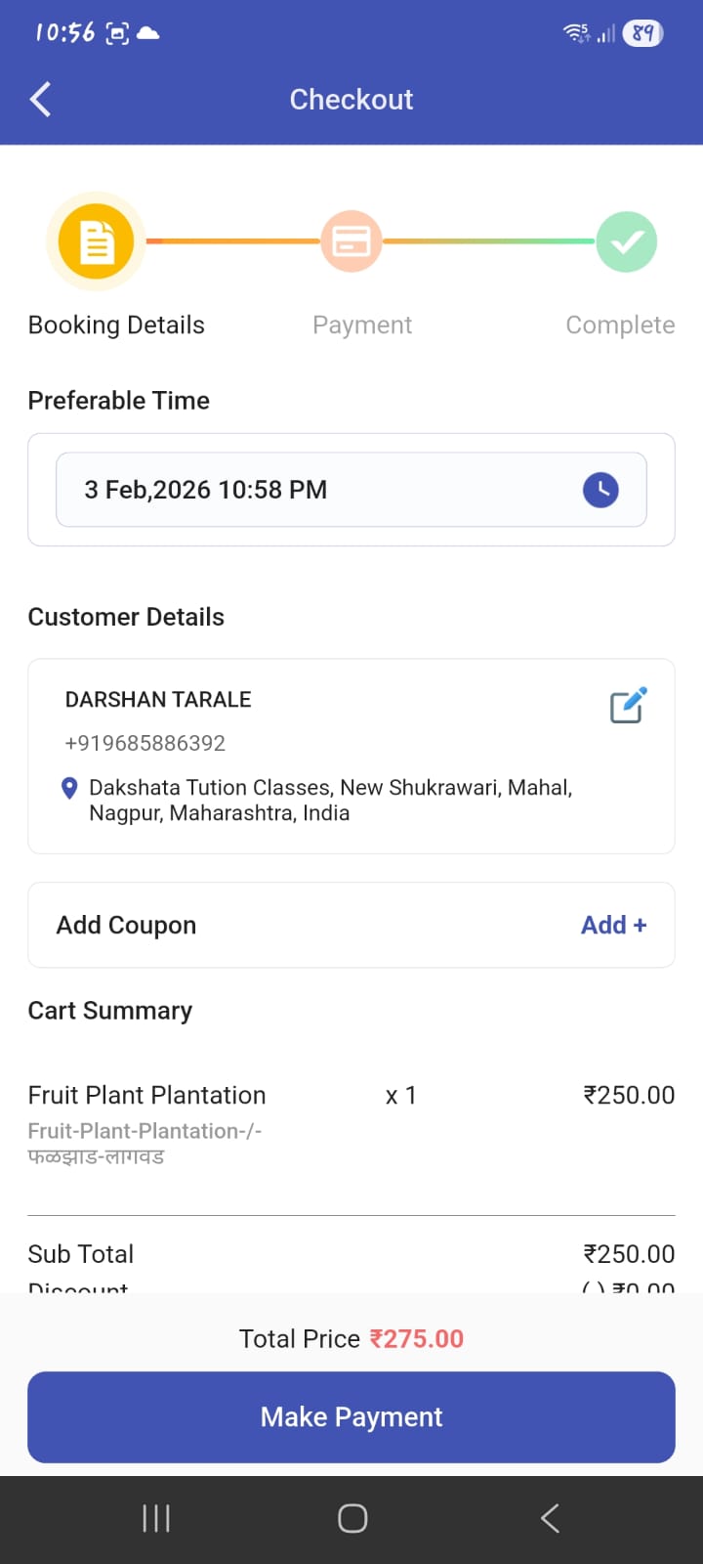Screen dimensions: 703x1564
Task: Tap the location pin icon
Action: (69, 788)
